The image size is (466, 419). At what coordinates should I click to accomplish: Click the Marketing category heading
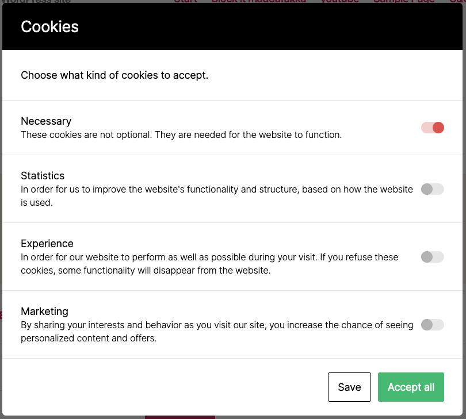[44, 312]
